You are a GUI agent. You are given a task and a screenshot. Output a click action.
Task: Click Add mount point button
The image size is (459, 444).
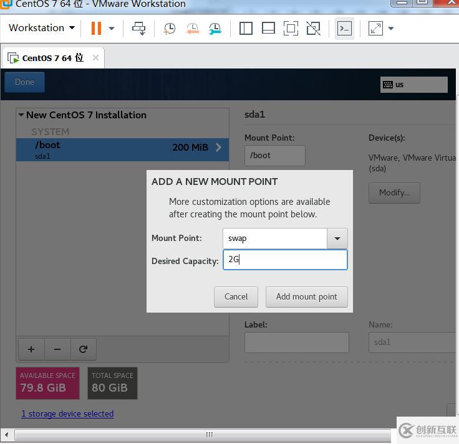(306, 296)
